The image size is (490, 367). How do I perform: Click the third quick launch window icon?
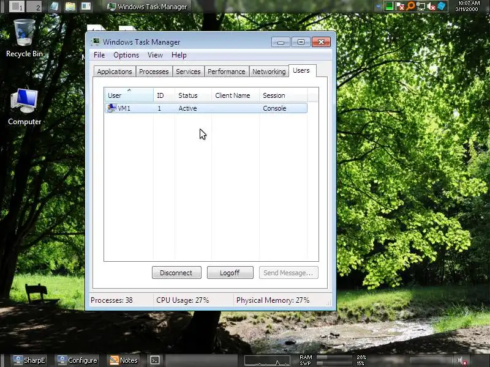(86, 6)
